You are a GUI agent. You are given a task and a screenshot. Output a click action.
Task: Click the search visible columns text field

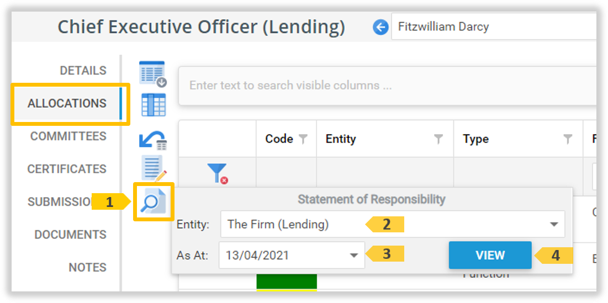tap(387, 86)
